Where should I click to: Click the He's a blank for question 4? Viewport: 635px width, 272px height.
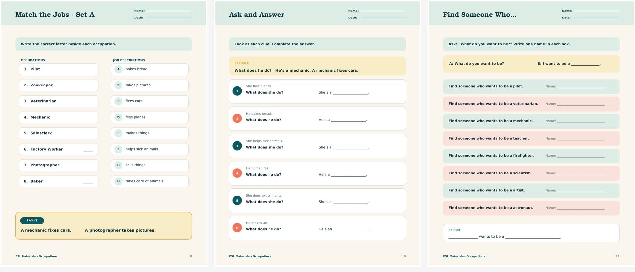tap(349, 175)
